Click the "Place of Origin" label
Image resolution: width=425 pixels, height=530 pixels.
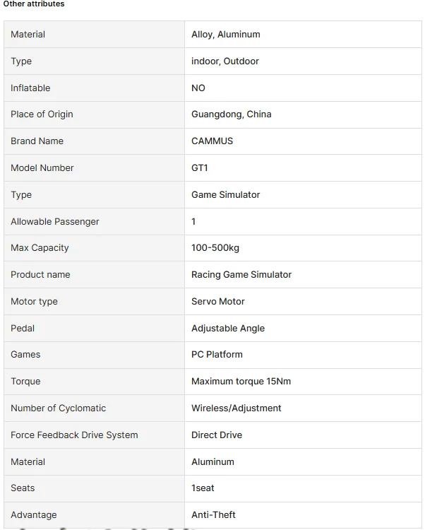click(42, 114)
